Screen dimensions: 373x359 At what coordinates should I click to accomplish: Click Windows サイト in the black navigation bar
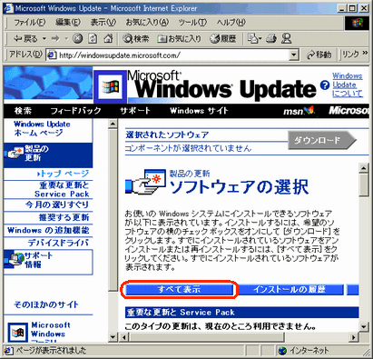click(199, 111)
